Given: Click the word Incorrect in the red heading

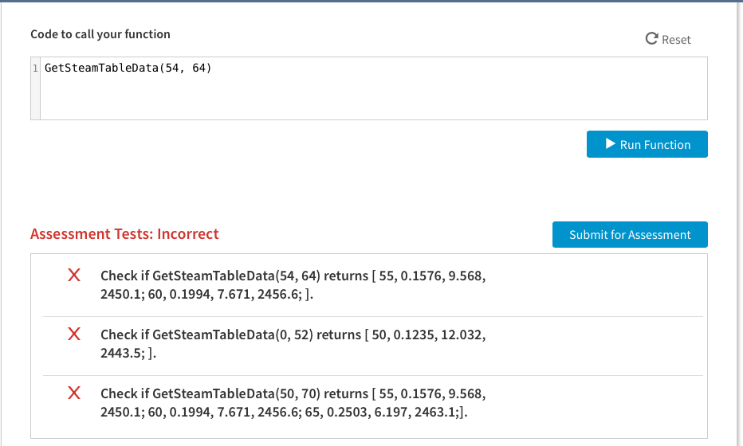Looking at the screenshot, I should tap(187, 234).
